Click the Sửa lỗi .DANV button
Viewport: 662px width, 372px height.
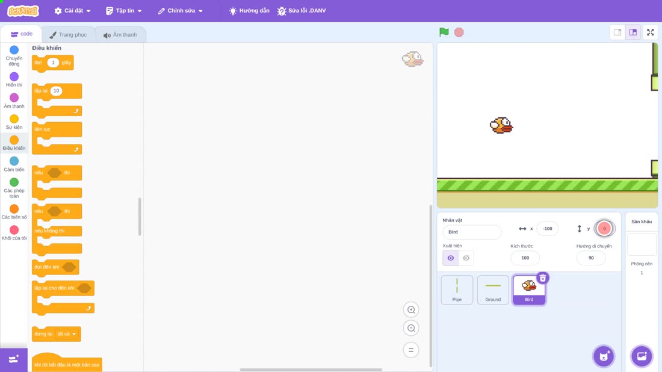pyautogui.click(x=302, y=11)
